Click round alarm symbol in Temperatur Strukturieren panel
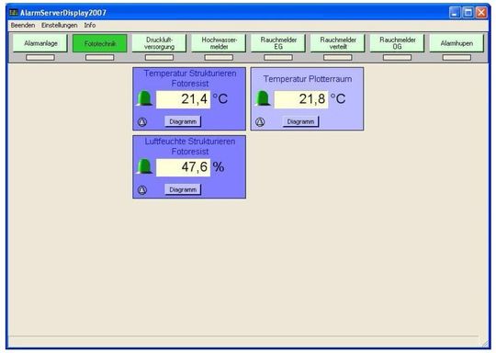Screen dimensions: 496x353 point(142,122)
